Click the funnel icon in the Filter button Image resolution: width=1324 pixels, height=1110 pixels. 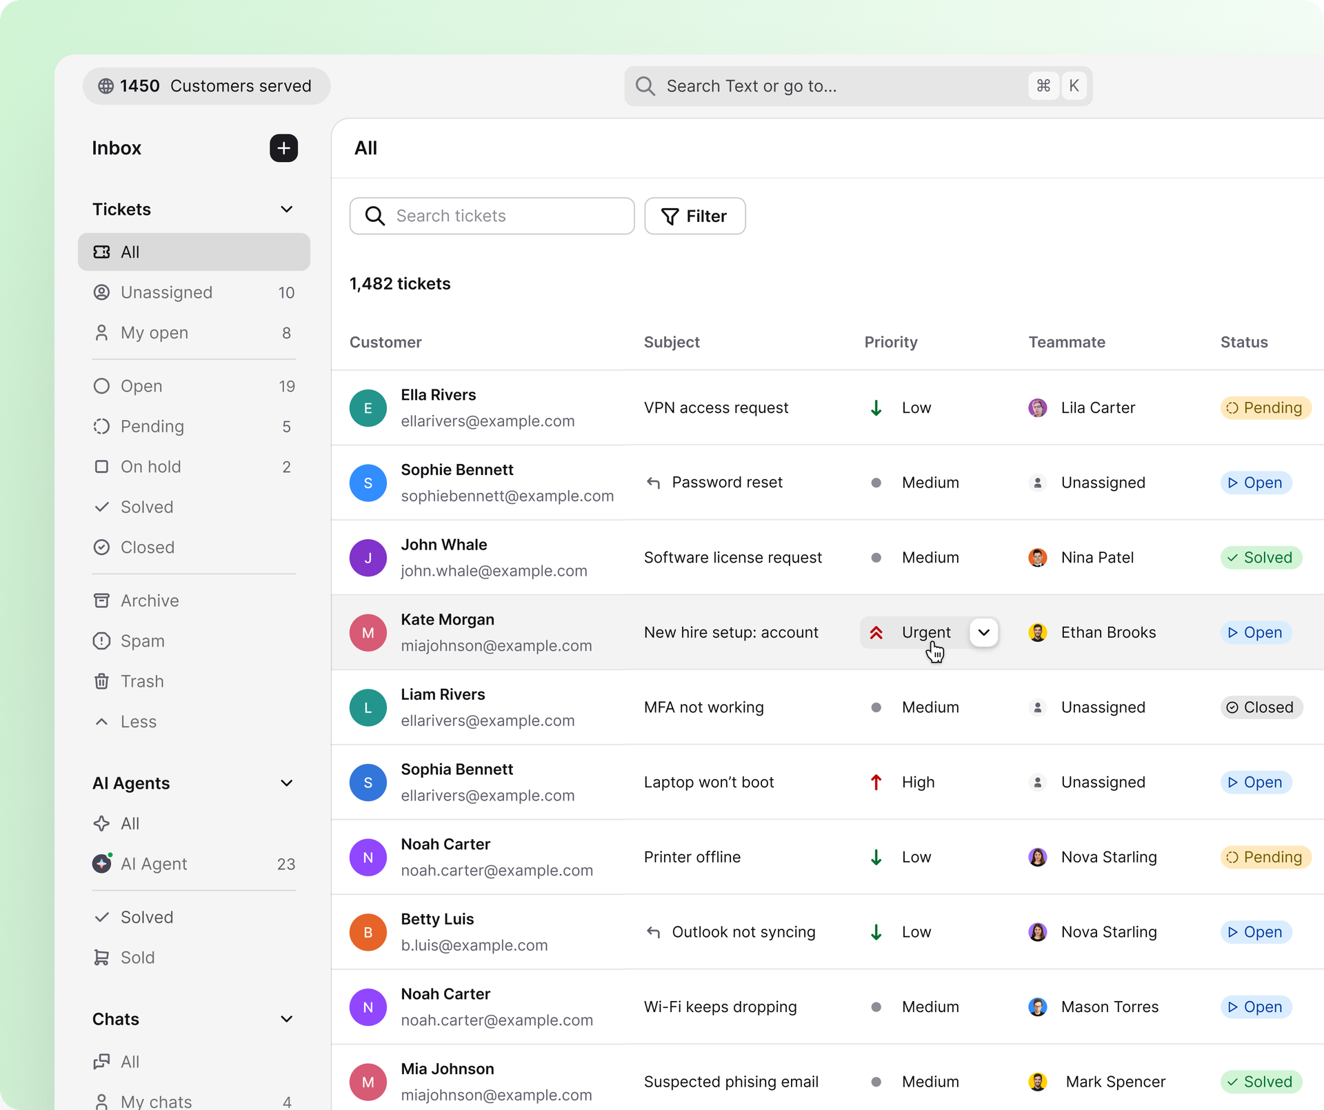[x=670, y=216]
